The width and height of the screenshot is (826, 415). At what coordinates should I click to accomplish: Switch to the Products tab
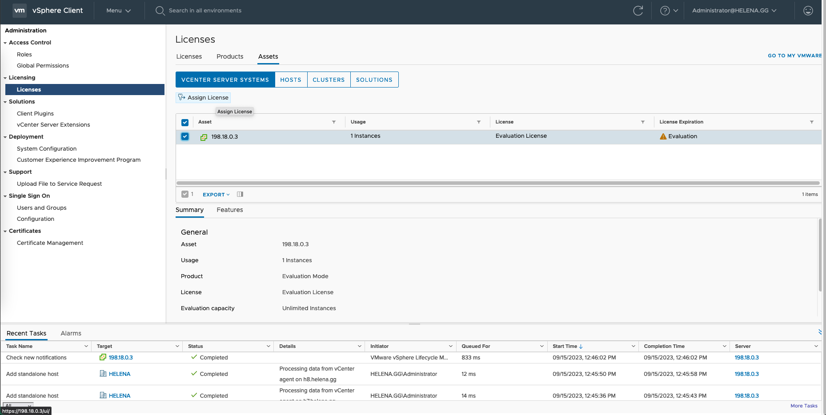(x=230, y=56)
